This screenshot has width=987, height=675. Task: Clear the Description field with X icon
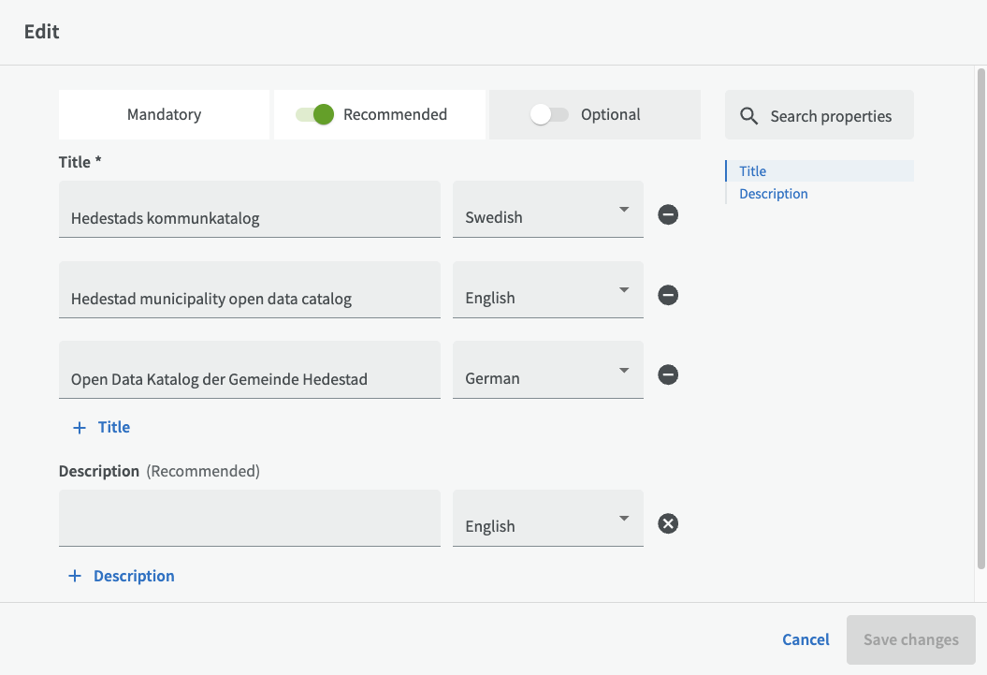[x=668, y=523]
